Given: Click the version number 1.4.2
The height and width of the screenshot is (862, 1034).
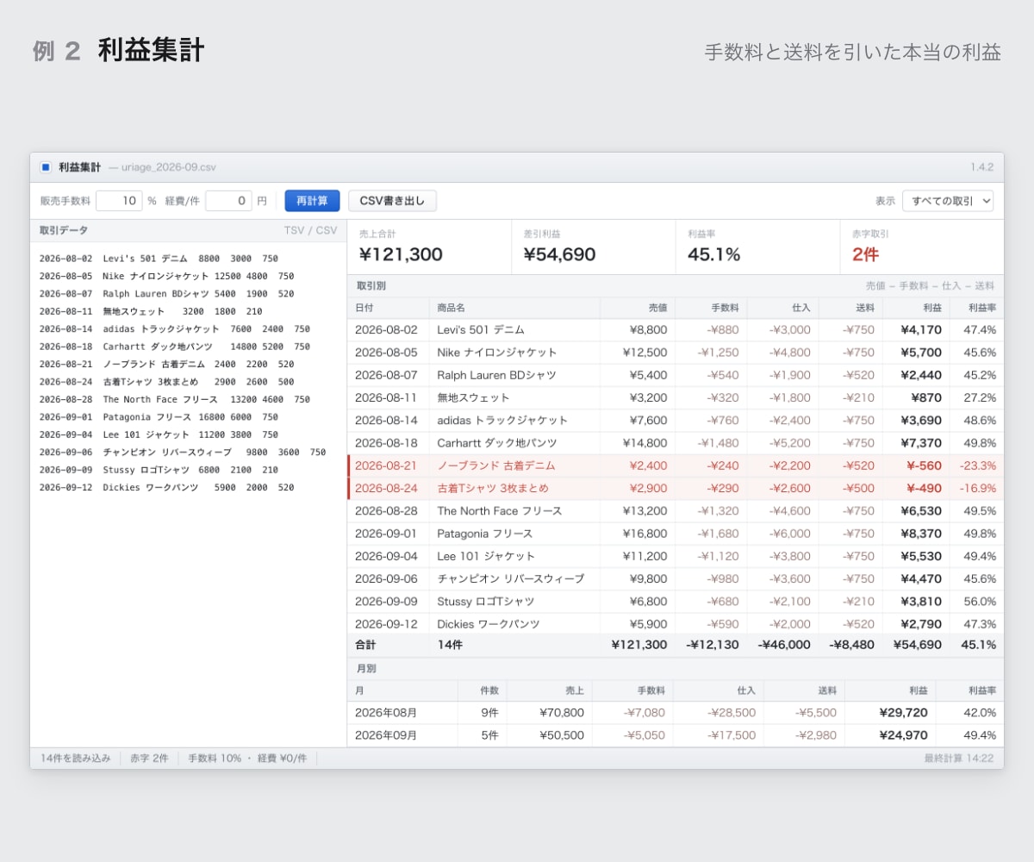Looking at the screenshot, I should pos(981,167).
